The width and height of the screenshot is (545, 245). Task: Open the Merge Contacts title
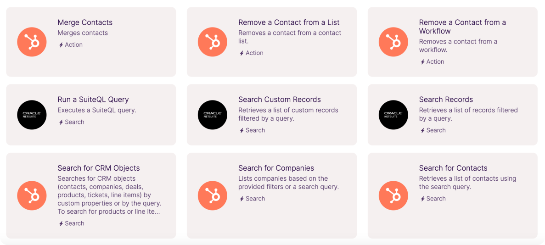point(85,22)
